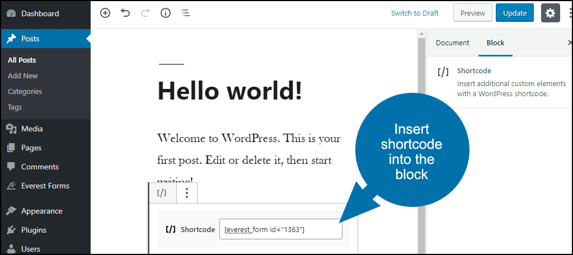Open the All Posts submenu link
The width and height of the screenshot is (573, 255).
pos(22,60)
